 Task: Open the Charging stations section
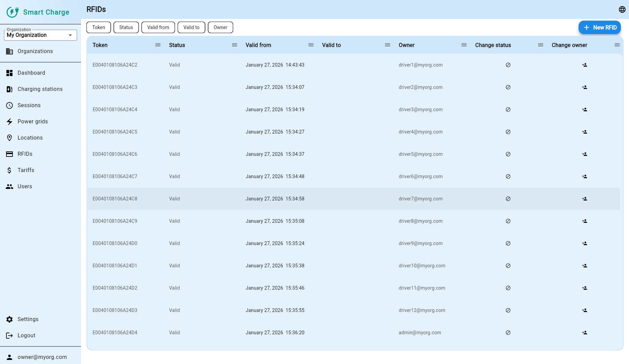click(9, 89)
